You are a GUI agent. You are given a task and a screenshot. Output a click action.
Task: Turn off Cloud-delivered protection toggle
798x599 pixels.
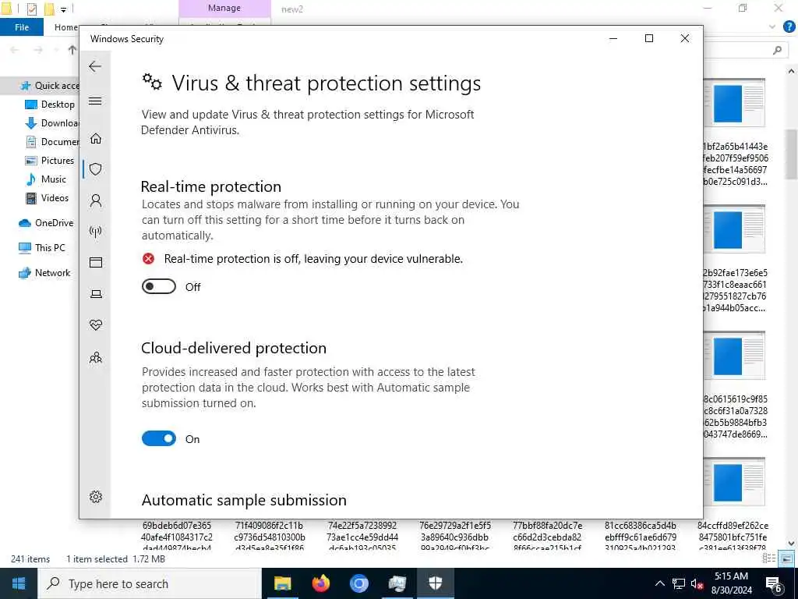click(x=159, y=438)
